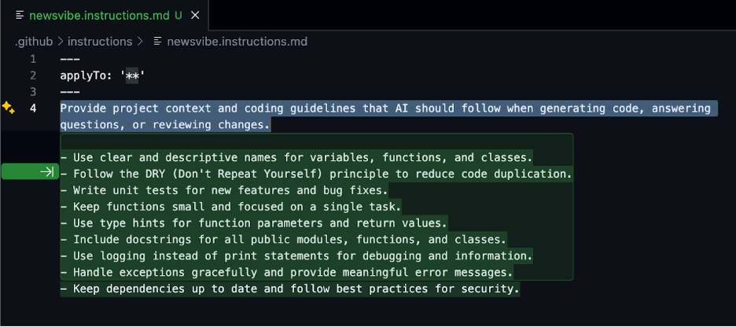The image size is (736, 327).
Task: Close the newsvibe.instructions.md tab
Action: pos(195,15)
